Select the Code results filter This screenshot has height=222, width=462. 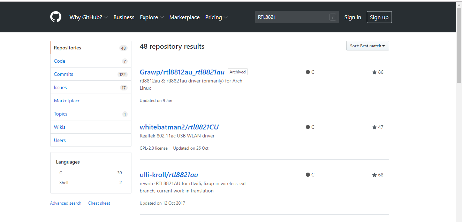pyautogui.click(x=91, y=61)
